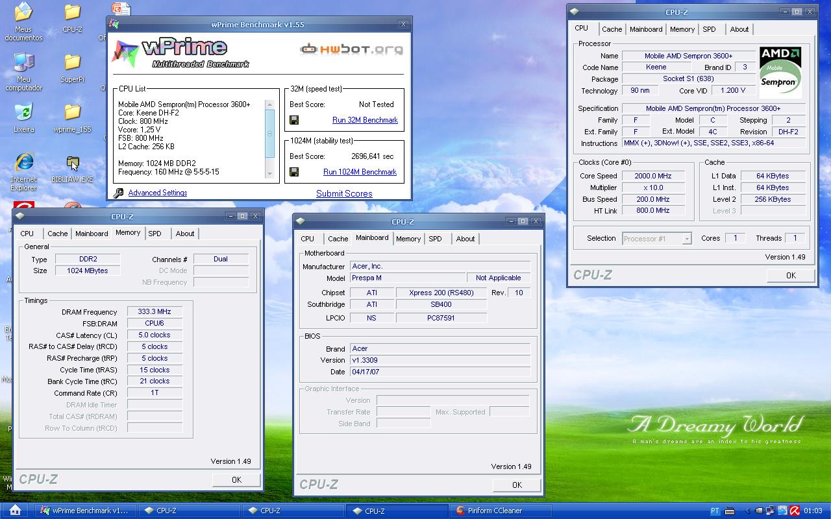This screenshot has height=519, width=831.
Task: Run the 1024M Benchmark
Action: point(360,172)
